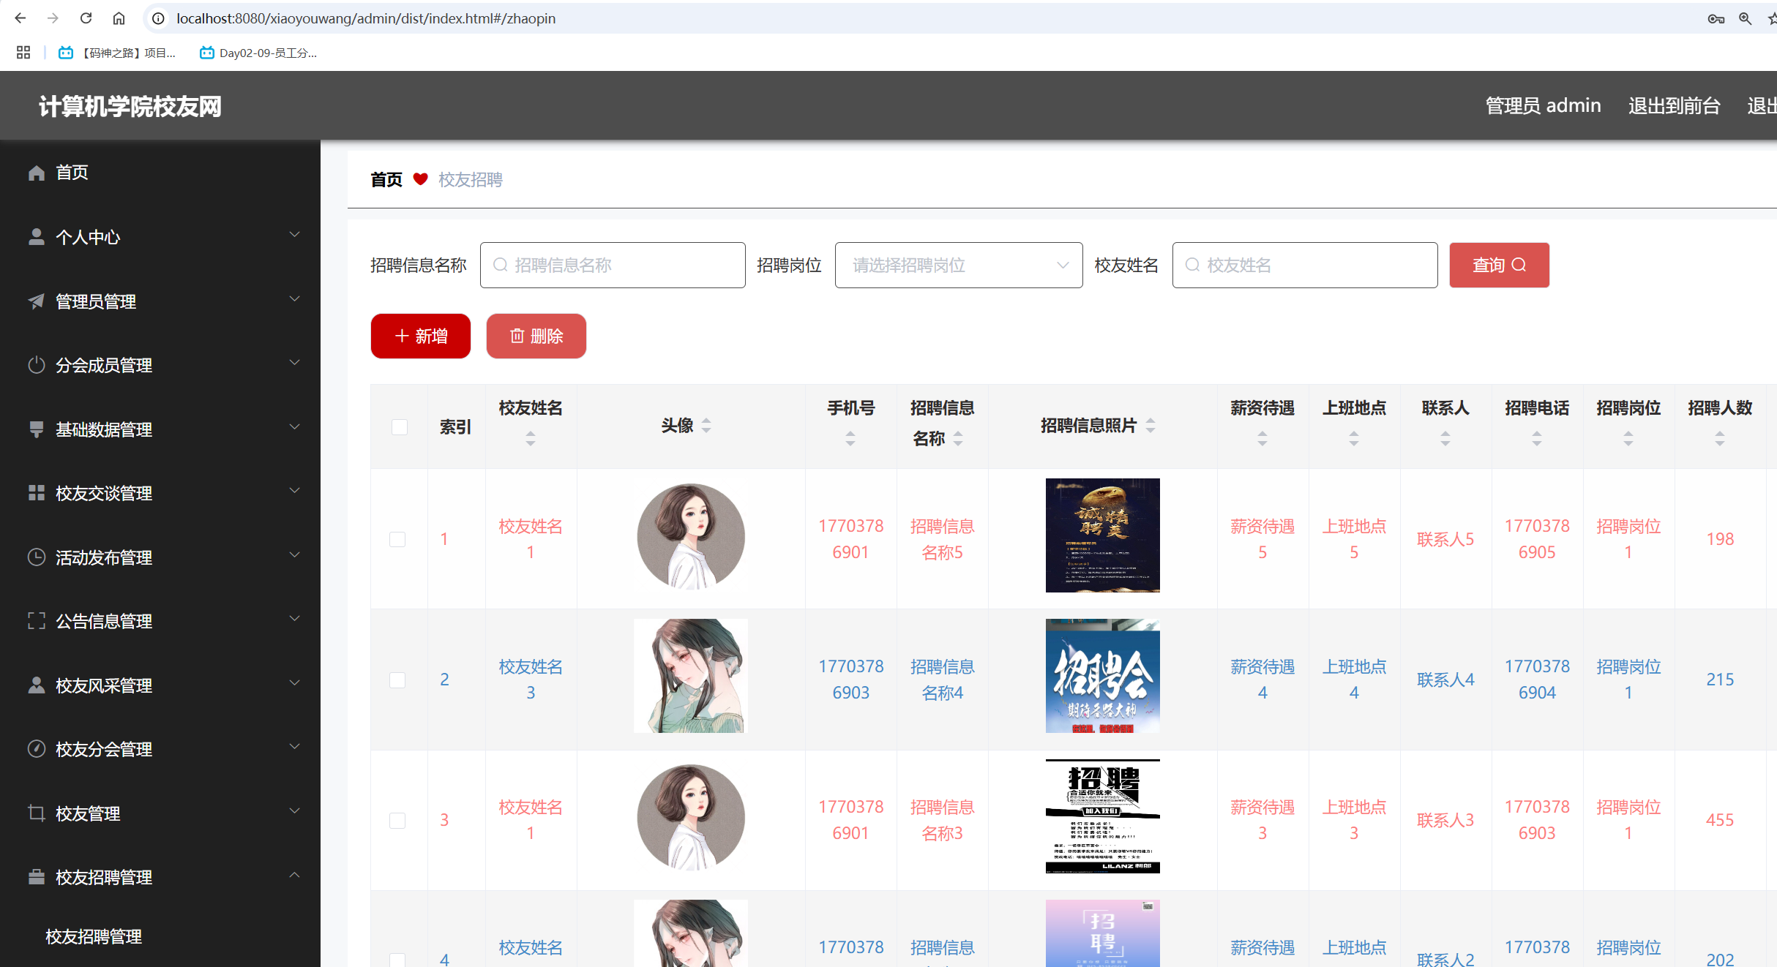Click the 首页 breadcrumb link

click(386, 180)
